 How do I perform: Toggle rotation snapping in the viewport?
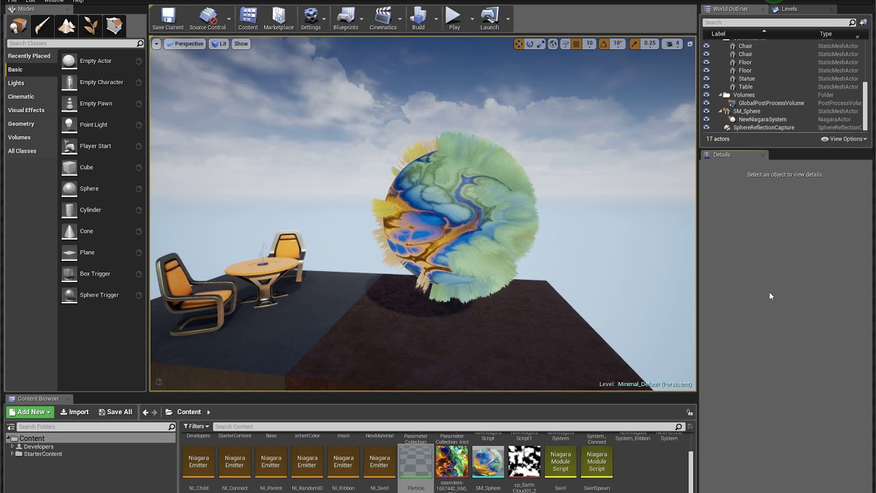pyautogui.click(x=604, y=44)
